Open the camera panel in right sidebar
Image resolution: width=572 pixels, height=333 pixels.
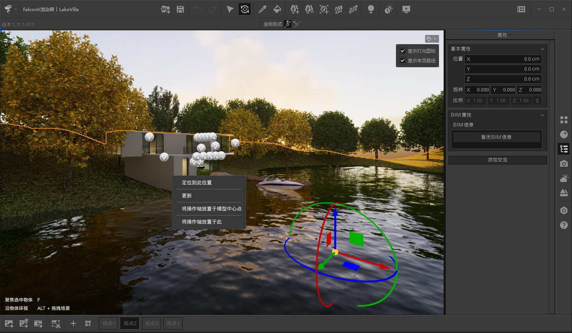(x=564, y=164)
